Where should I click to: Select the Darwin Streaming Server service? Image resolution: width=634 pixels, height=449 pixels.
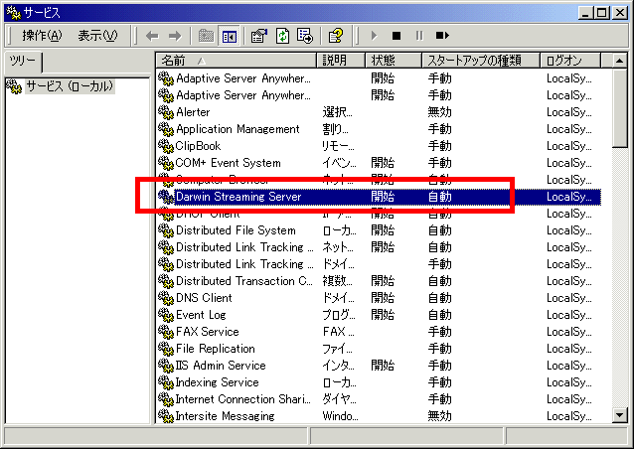tap(238, 197)
